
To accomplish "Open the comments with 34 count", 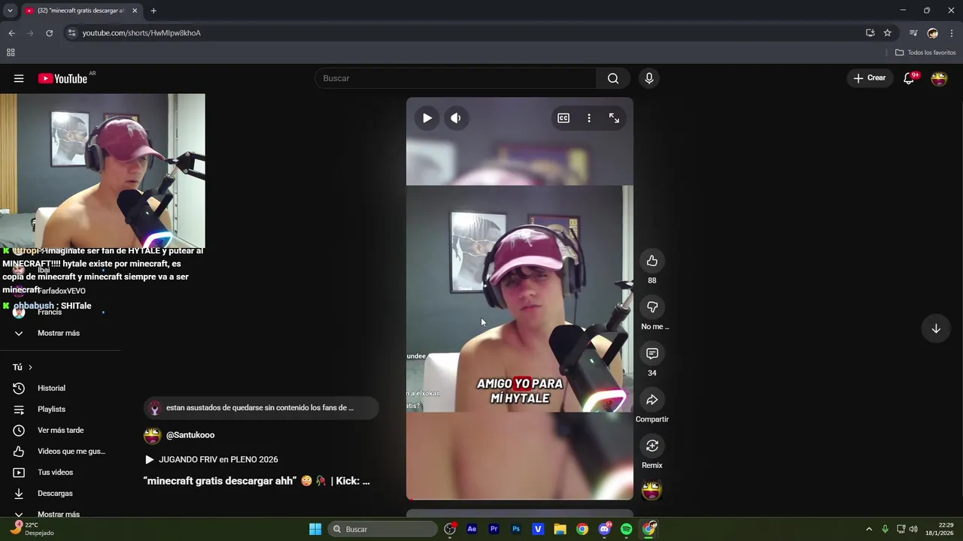I will 652,353.
